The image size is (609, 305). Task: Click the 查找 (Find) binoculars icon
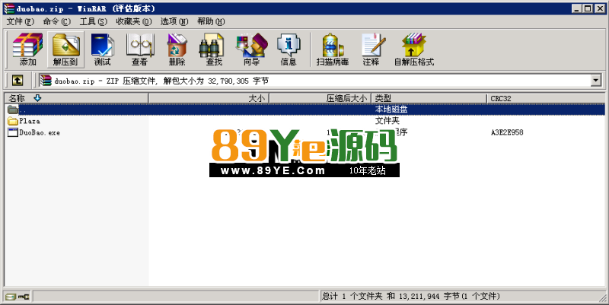pyautogui.click(x=214, y=49)
